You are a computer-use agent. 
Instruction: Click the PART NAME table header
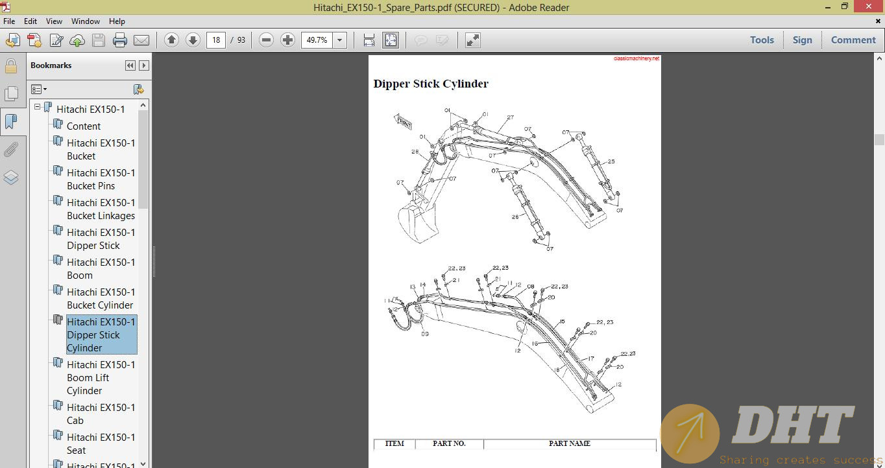point(570,443)
